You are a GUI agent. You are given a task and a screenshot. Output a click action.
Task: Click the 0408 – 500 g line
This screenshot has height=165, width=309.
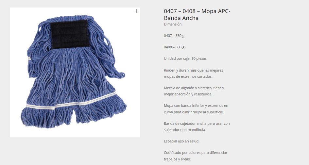174,47
